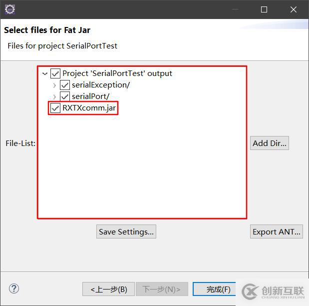Click the Eclipse icon in title bar
Screen dimensions: 309x306
(x=9, y=9)
